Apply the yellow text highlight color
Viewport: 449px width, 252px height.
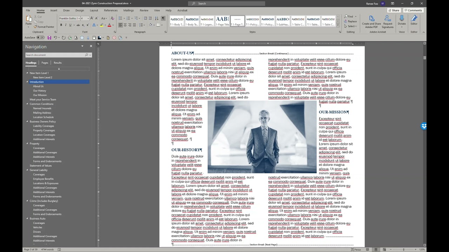101,25
